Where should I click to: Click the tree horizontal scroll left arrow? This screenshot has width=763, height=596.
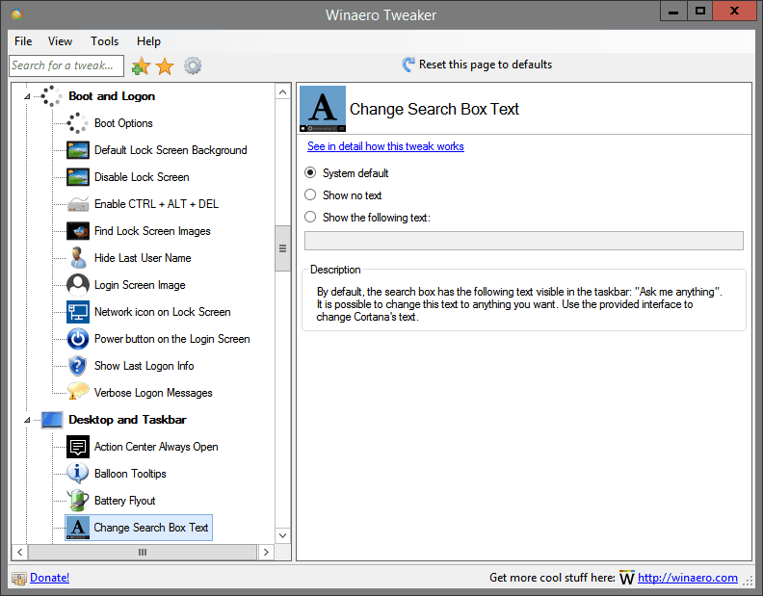pos(20,553)
